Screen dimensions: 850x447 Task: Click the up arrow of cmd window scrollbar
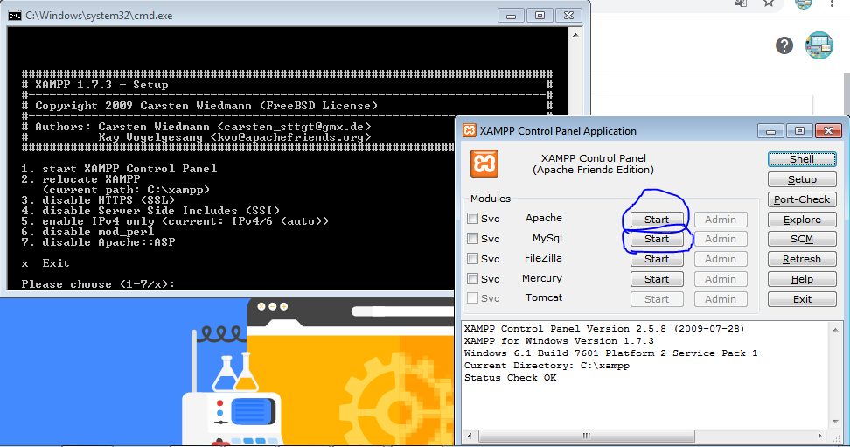[575, 35]
